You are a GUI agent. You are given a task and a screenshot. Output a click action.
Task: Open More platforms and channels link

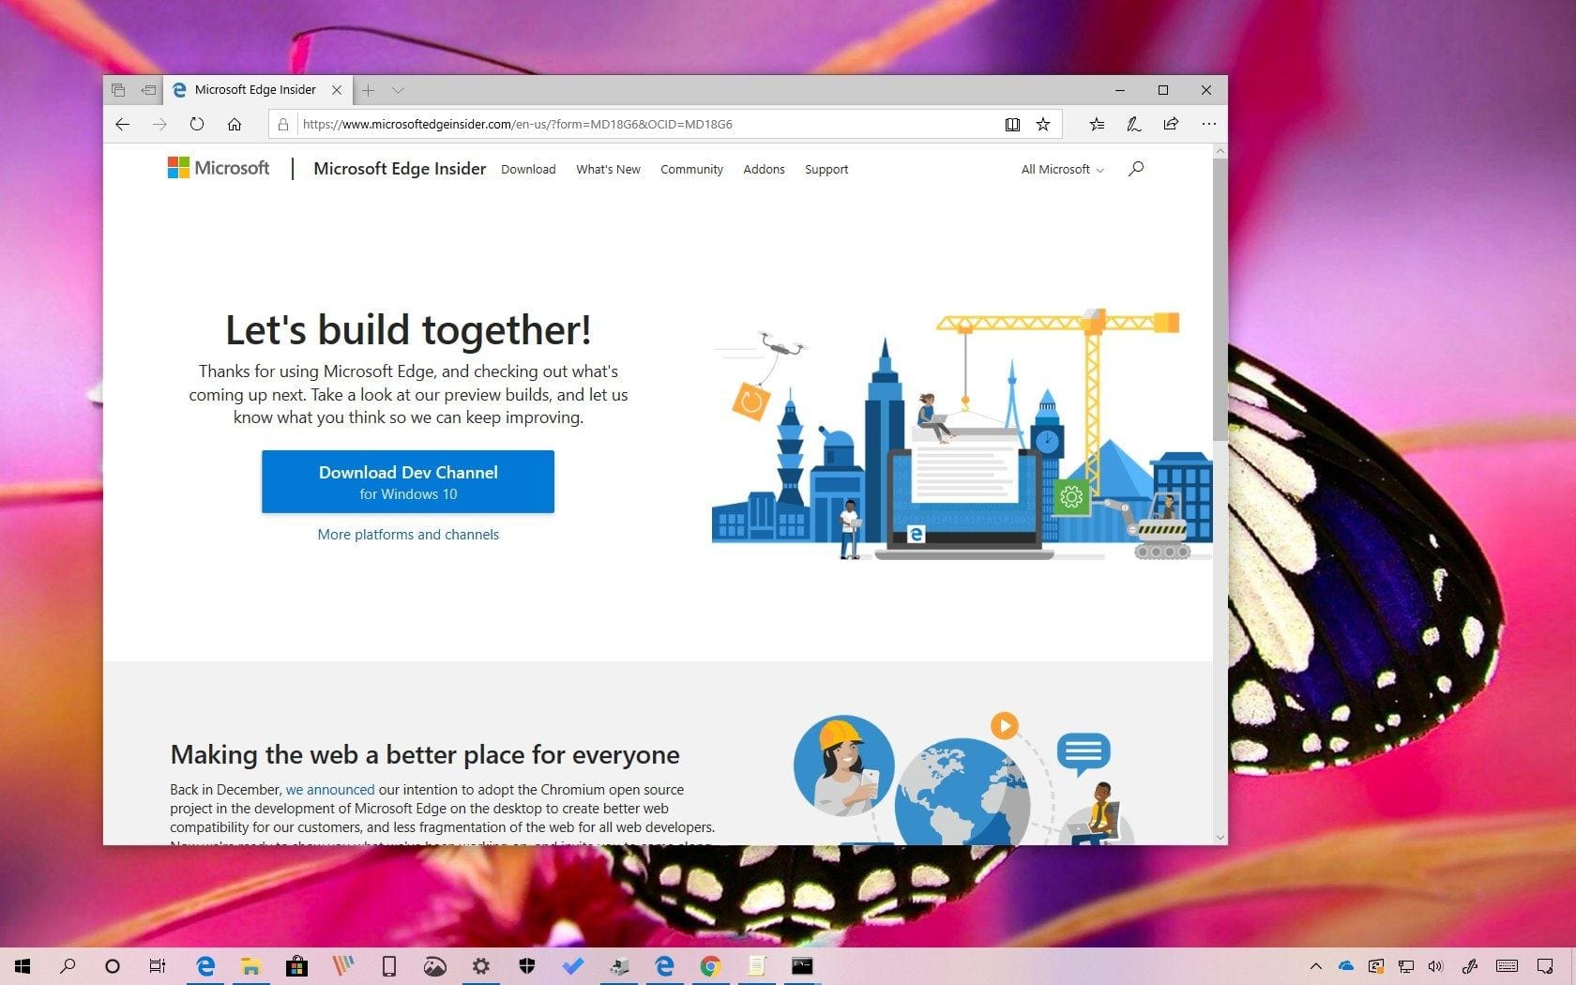[x=408, y=535]
